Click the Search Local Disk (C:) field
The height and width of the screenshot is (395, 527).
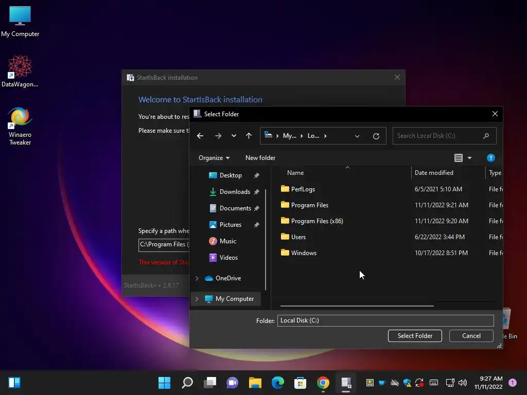[444, 136]
